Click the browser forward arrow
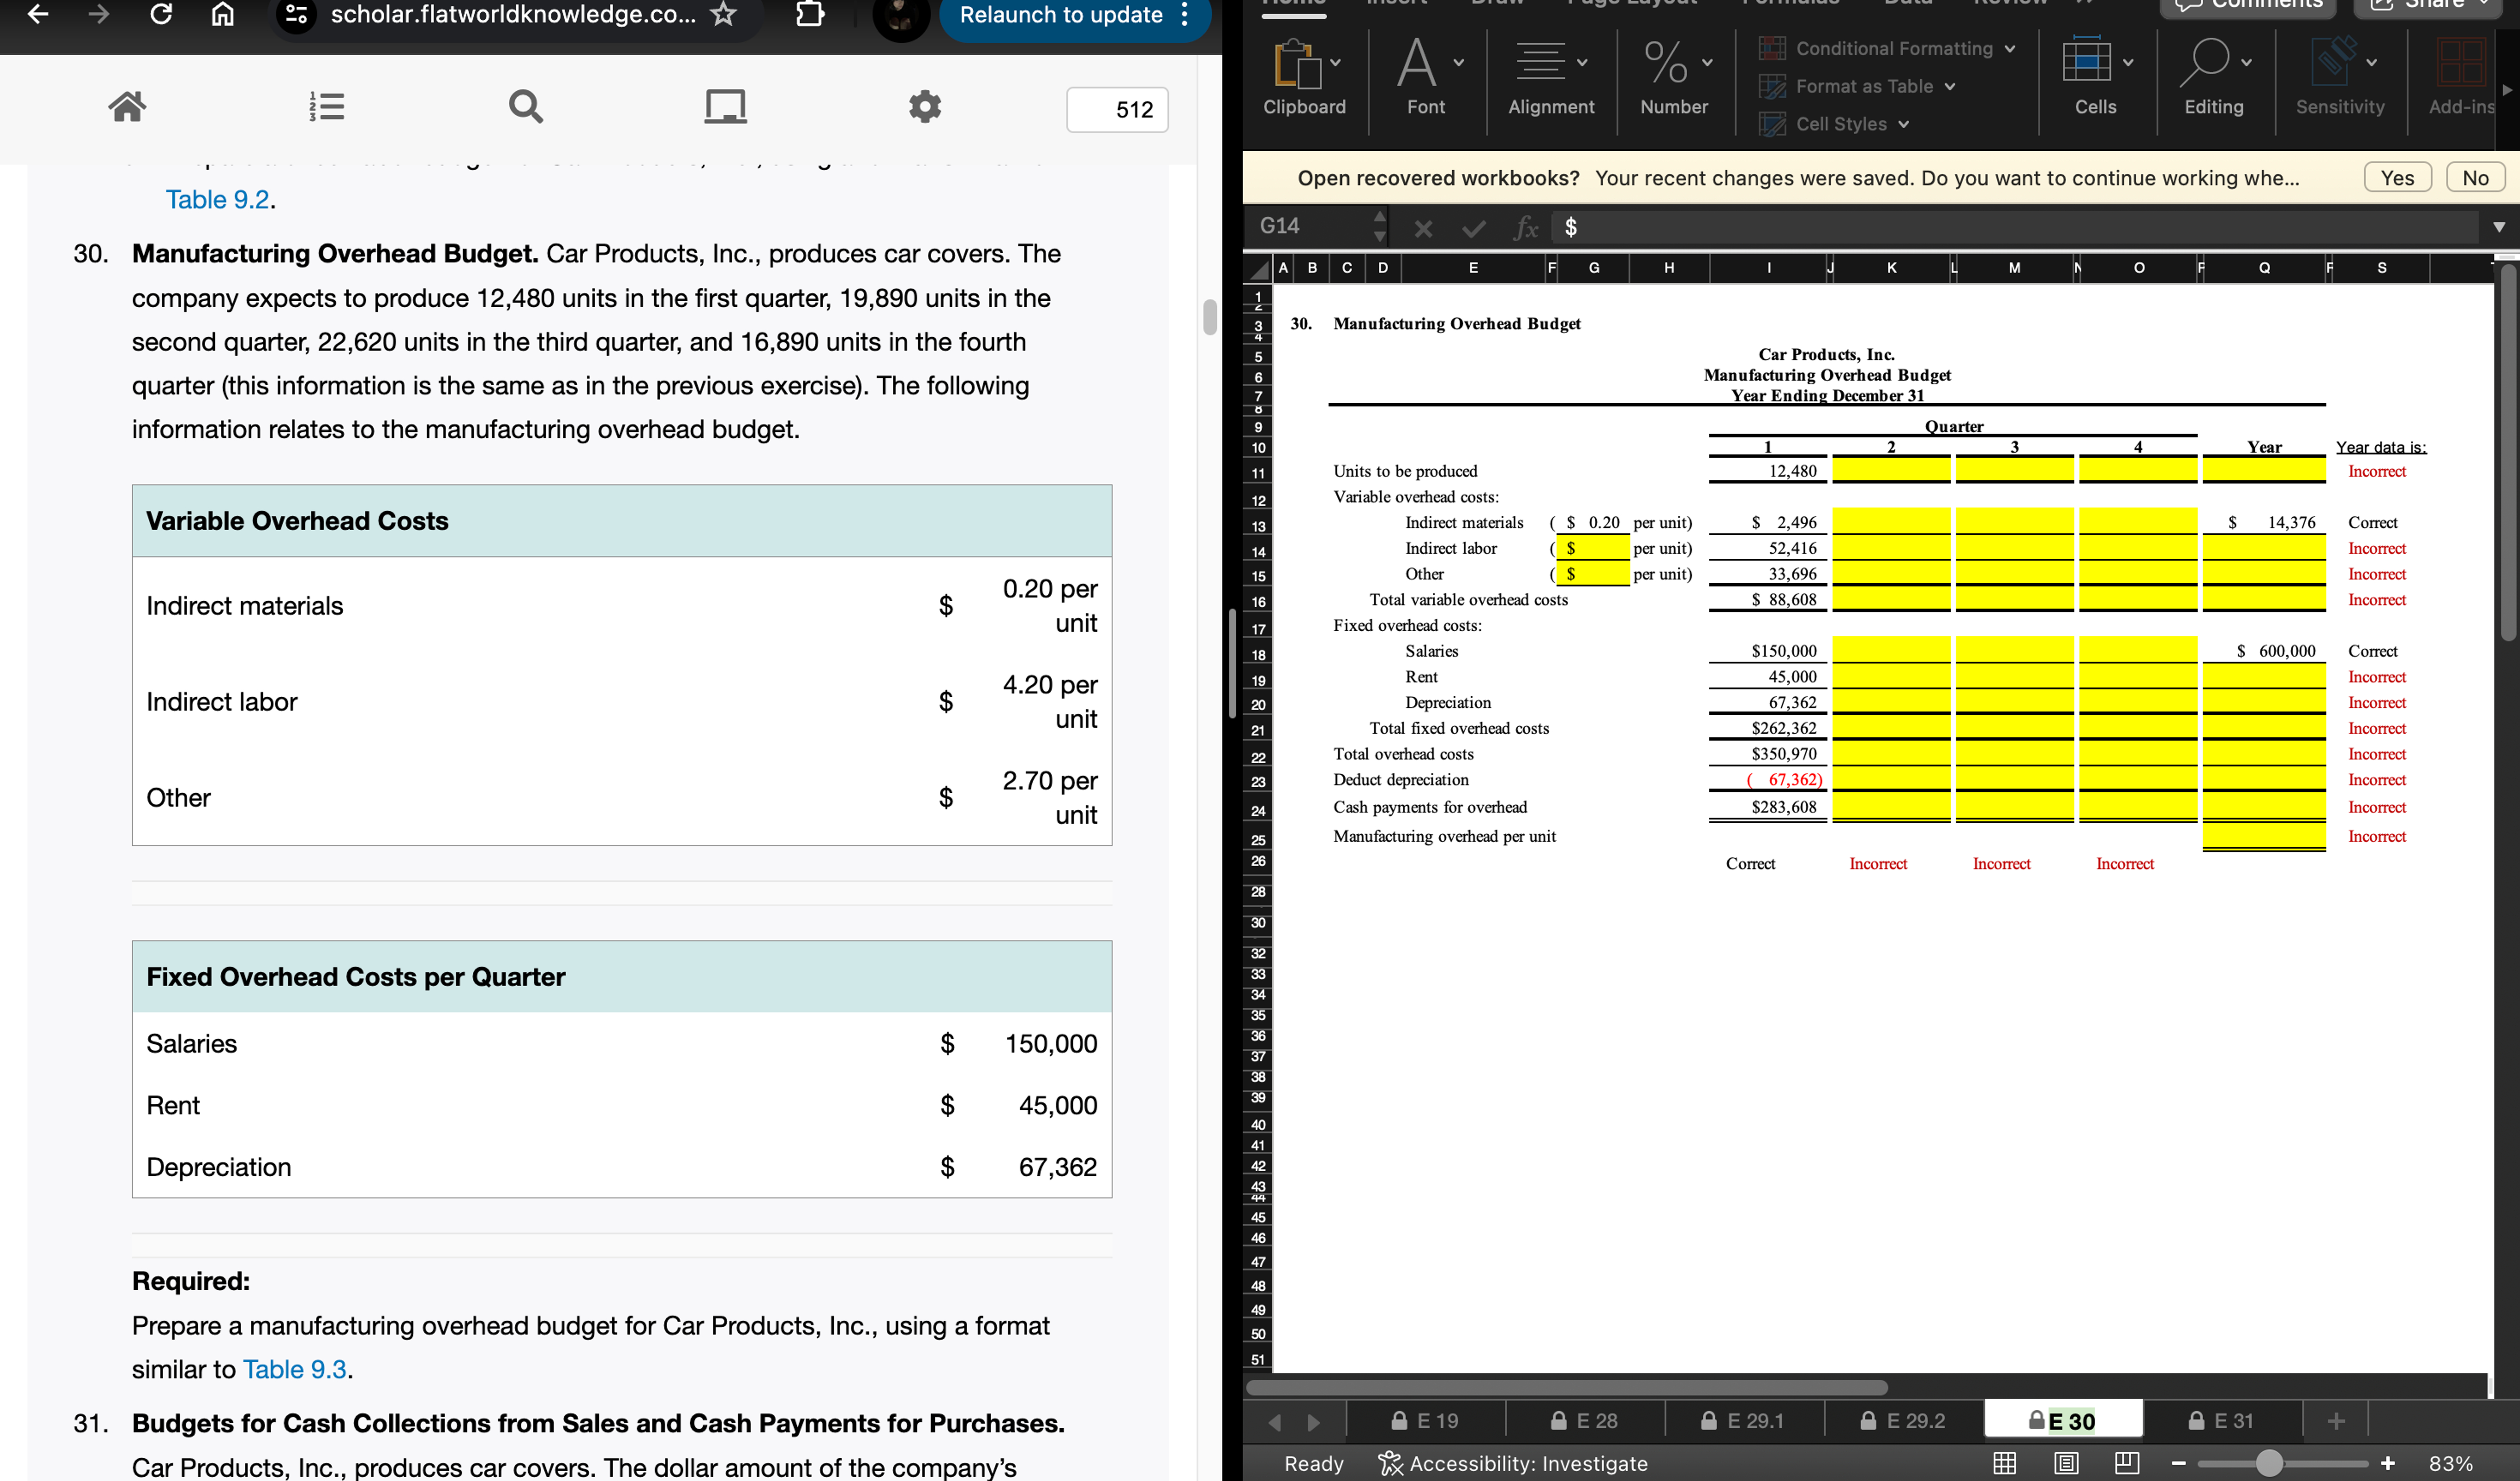The image size is (2520, 1481). [x=98, y=14]
